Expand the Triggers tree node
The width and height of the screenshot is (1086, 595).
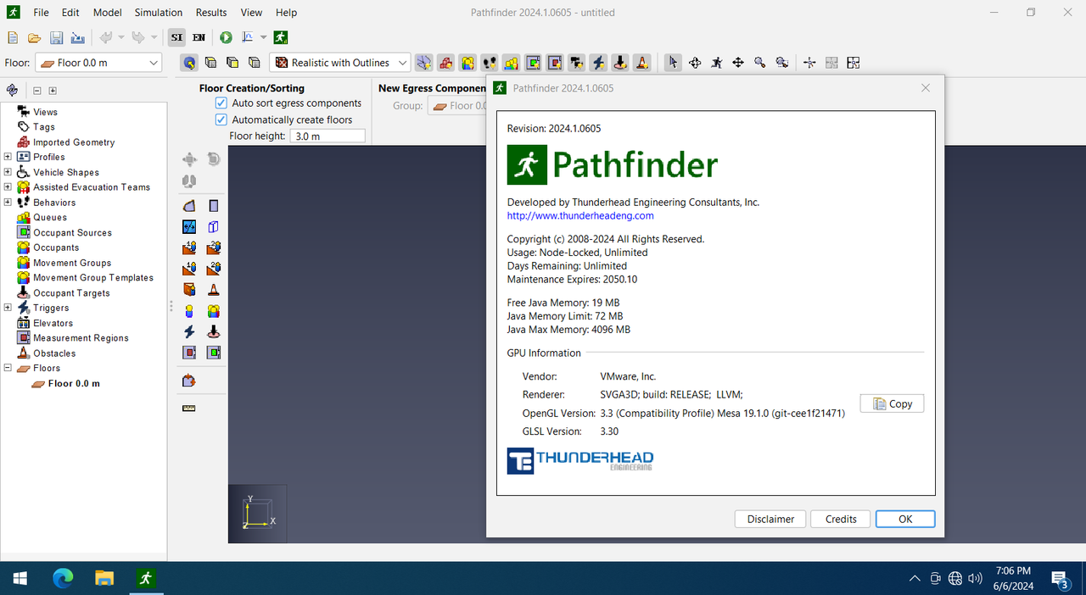[8, 308]
